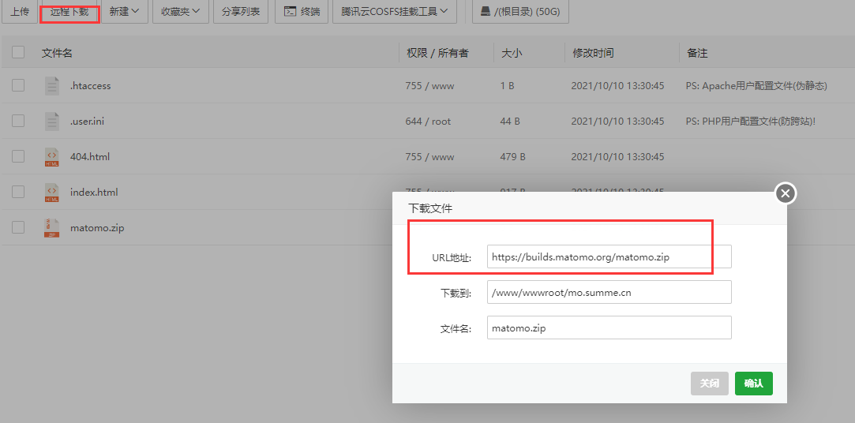Click the 404.html file name
The width and height of the screenshot is (855, 423).
coord(90,157)
